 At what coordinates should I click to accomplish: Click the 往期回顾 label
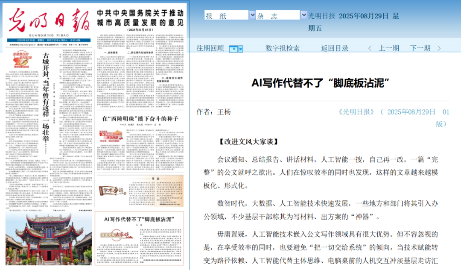[210, 48]
